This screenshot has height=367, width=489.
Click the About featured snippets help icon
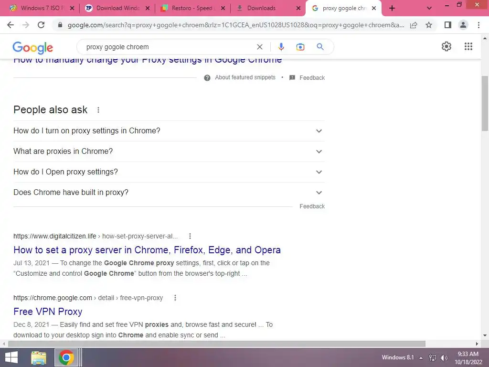207,78
